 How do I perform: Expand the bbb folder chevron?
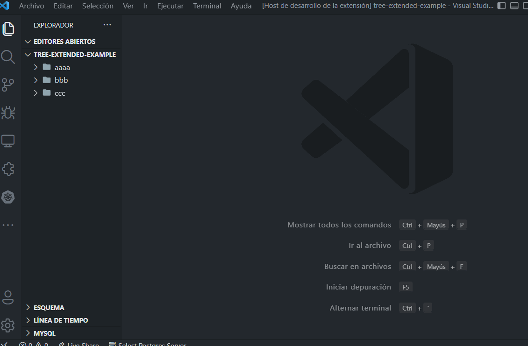(36, 80)
